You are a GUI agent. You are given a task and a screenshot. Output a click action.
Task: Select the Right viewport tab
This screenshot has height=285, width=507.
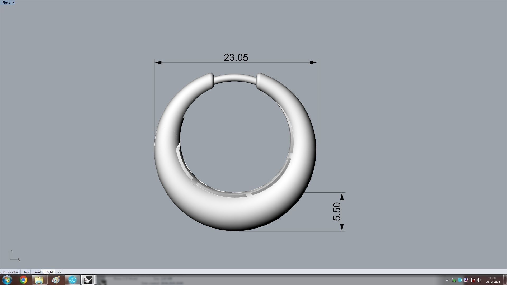49,272
